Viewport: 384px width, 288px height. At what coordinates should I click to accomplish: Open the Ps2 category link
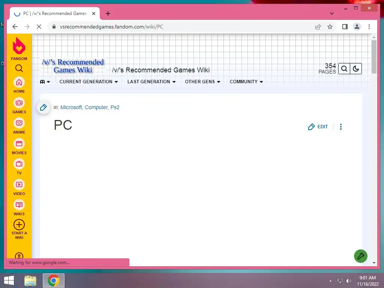pos(115,107)
